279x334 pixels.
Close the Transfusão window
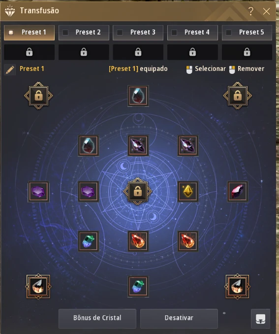click(x=266, y=11)
